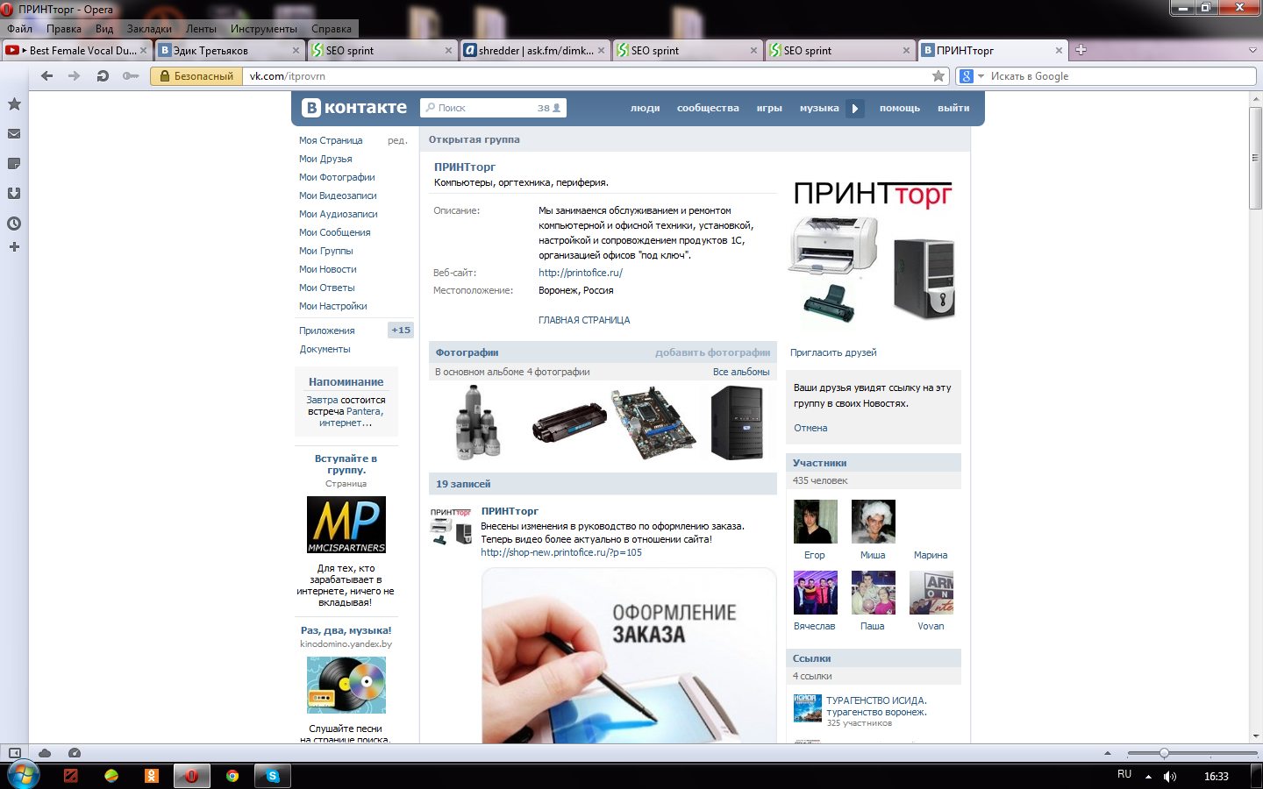
Task: Open Мои Сообщения in the left menu
Action: 335,232
